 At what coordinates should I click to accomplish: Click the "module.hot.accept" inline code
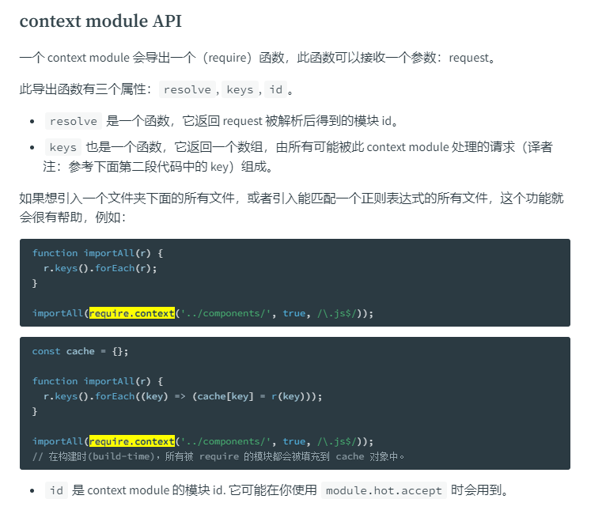pyautogui.click(x=384, y=490)
